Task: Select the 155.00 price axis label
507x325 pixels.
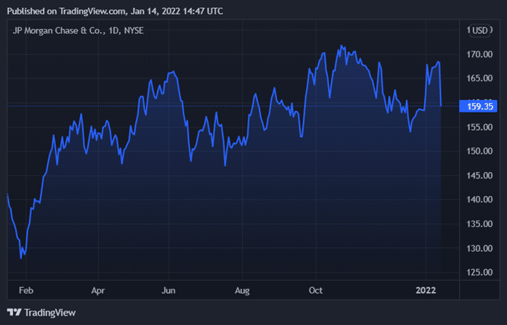Action: pos(479,127)
